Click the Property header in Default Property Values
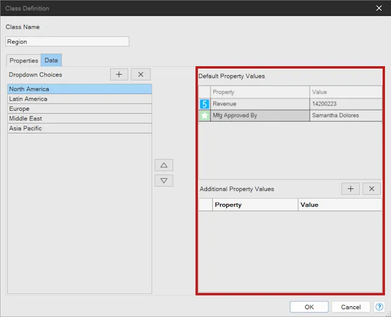This screenshot has height=317, width=391. click(260, 92)
